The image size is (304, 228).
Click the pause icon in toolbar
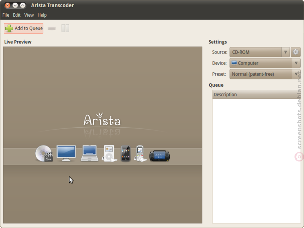pos(65,28)
